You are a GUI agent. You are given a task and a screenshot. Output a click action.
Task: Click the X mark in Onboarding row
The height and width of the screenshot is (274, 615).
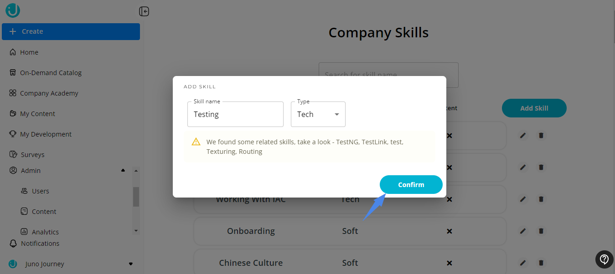click(x=449, y=231)
